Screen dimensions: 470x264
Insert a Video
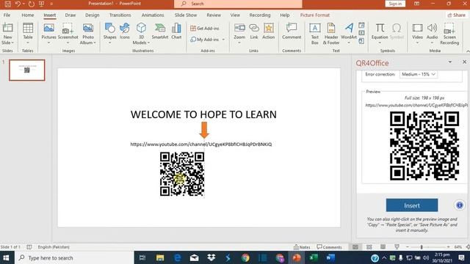417,33
